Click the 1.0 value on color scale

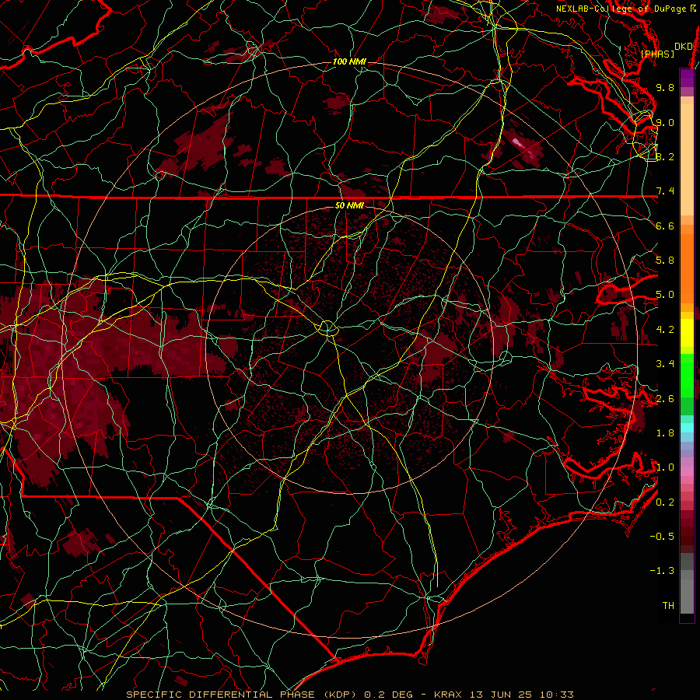click(x=665, y=467)
